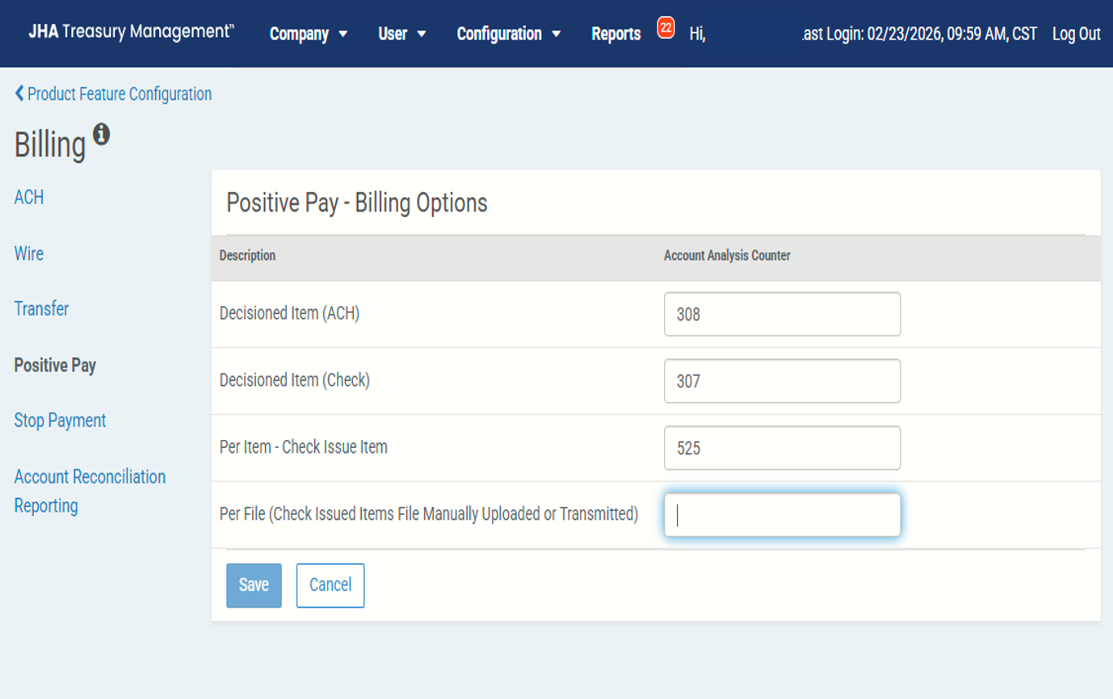This screenshot has height=699, width=1113.
Task: Log Out of the application
Action: pos(1076,34)
